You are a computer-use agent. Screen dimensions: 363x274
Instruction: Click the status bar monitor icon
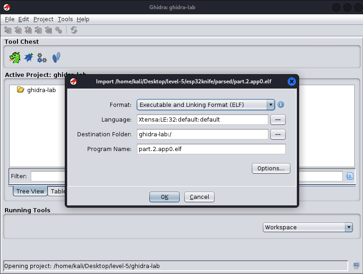[x=356, y=266]
